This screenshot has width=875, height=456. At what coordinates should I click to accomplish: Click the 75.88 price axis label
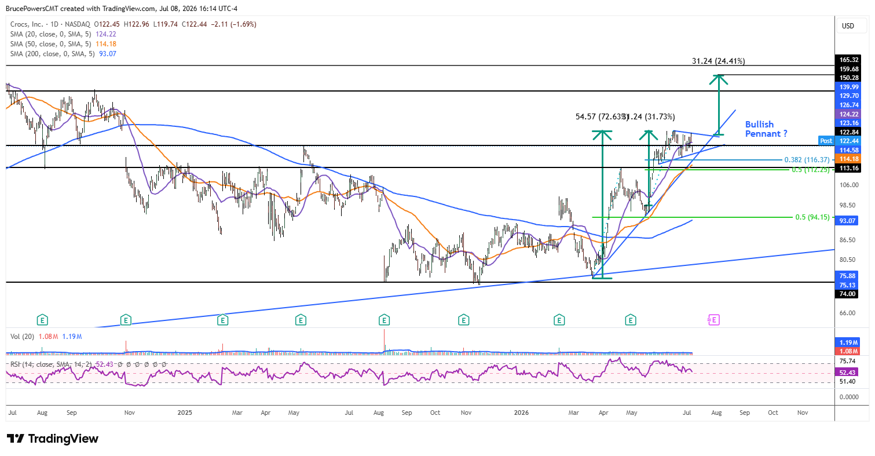pyautogui.click(x=848, y=276)
